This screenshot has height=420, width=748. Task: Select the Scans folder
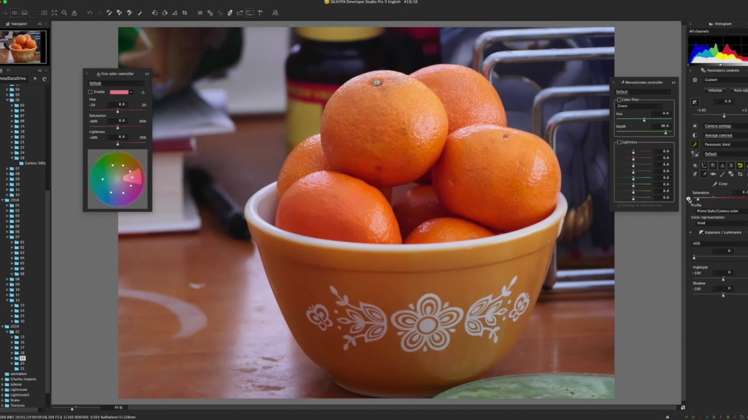click(15, 400)
